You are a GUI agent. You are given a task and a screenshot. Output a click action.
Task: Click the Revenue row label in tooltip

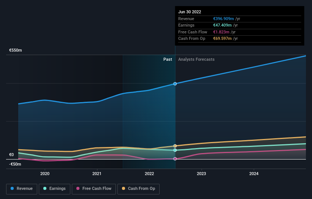[186, 19]
